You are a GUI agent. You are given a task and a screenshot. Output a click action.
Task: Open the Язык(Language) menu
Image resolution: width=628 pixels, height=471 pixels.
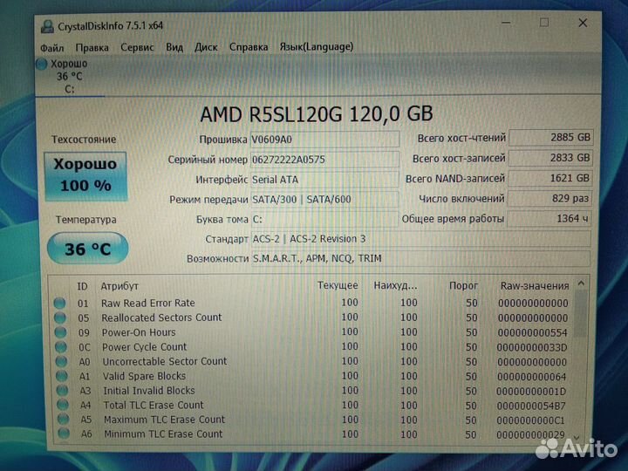click(x=316, y=47)
